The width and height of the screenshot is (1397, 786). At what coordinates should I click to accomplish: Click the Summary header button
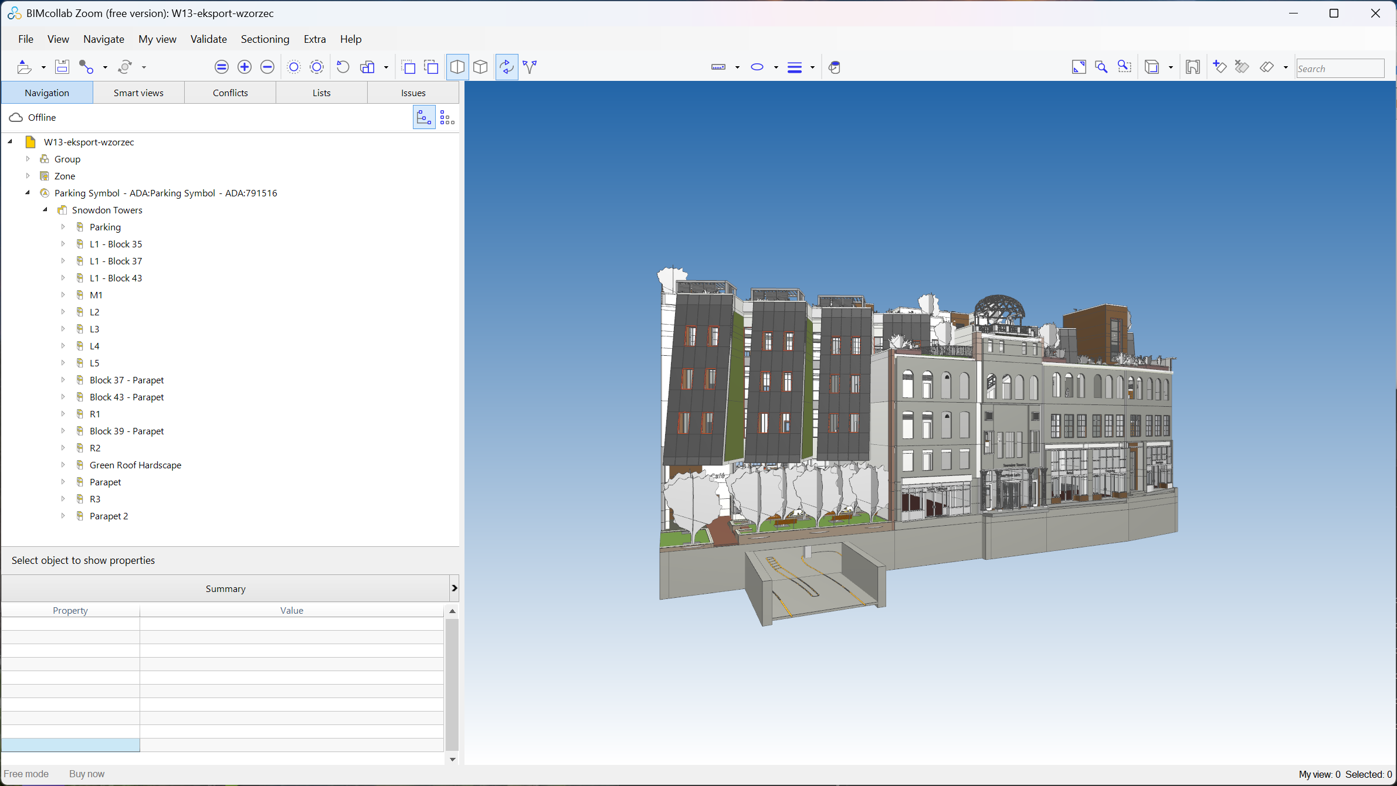225,588
